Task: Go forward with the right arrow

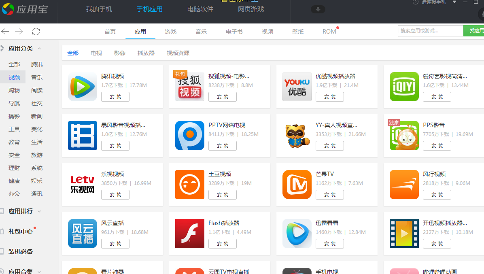Action: click(19, 31)
